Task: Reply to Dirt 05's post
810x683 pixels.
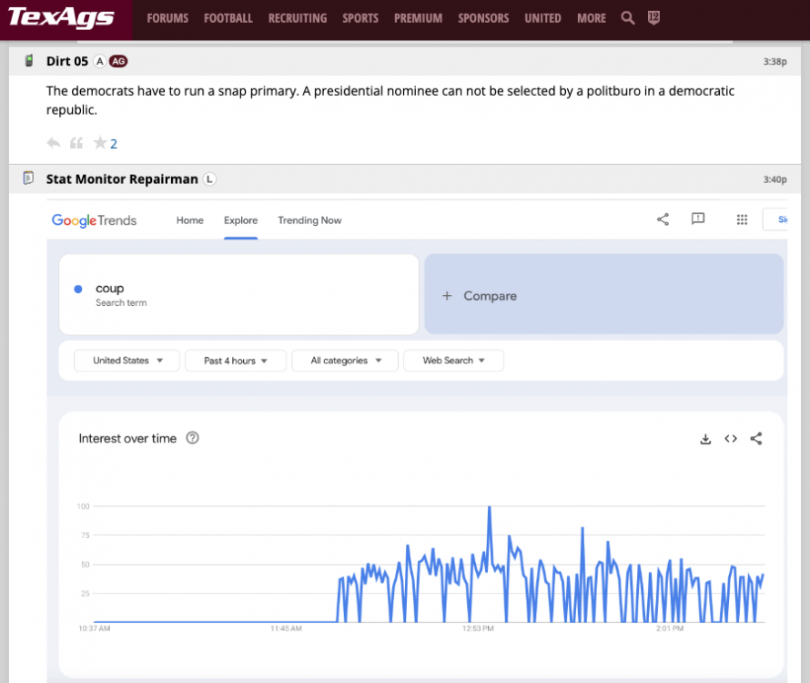Action: (x=54, y=143)
